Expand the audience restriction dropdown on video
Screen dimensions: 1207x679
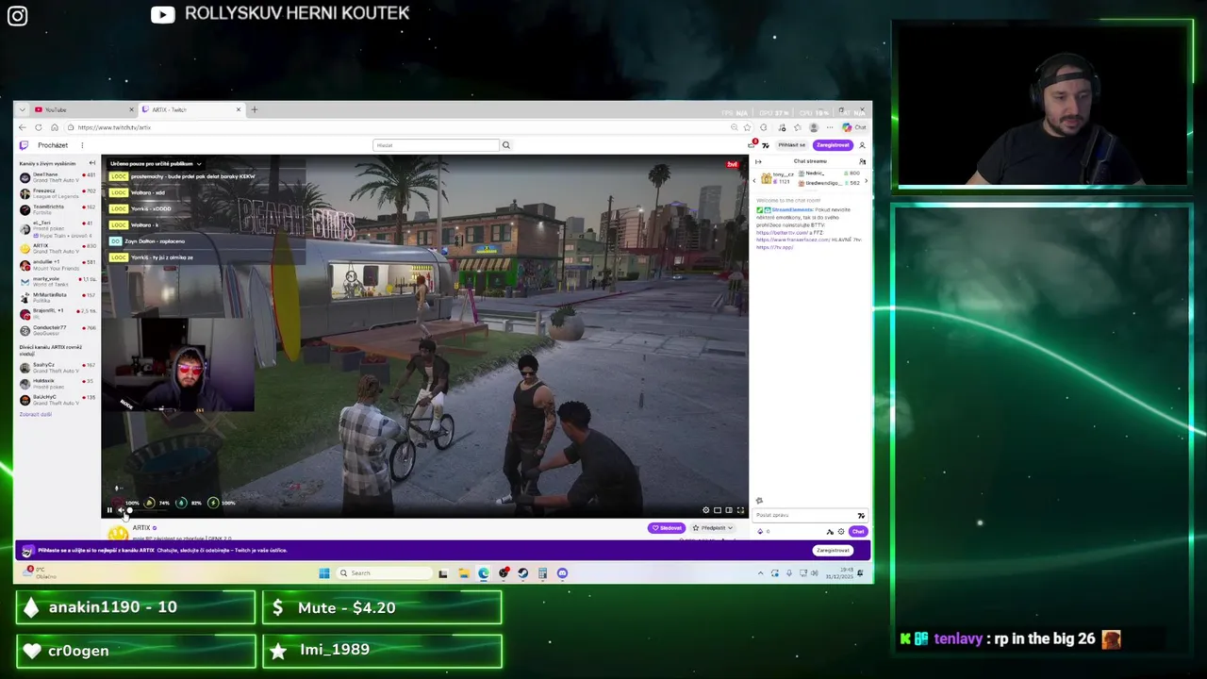click(x=156, y=163)
